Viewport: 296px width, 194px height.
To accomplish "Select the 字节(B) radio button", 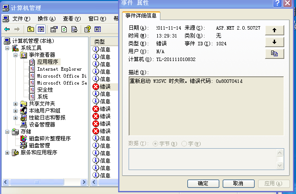I will pyautogui.click(x=155, y=144).
